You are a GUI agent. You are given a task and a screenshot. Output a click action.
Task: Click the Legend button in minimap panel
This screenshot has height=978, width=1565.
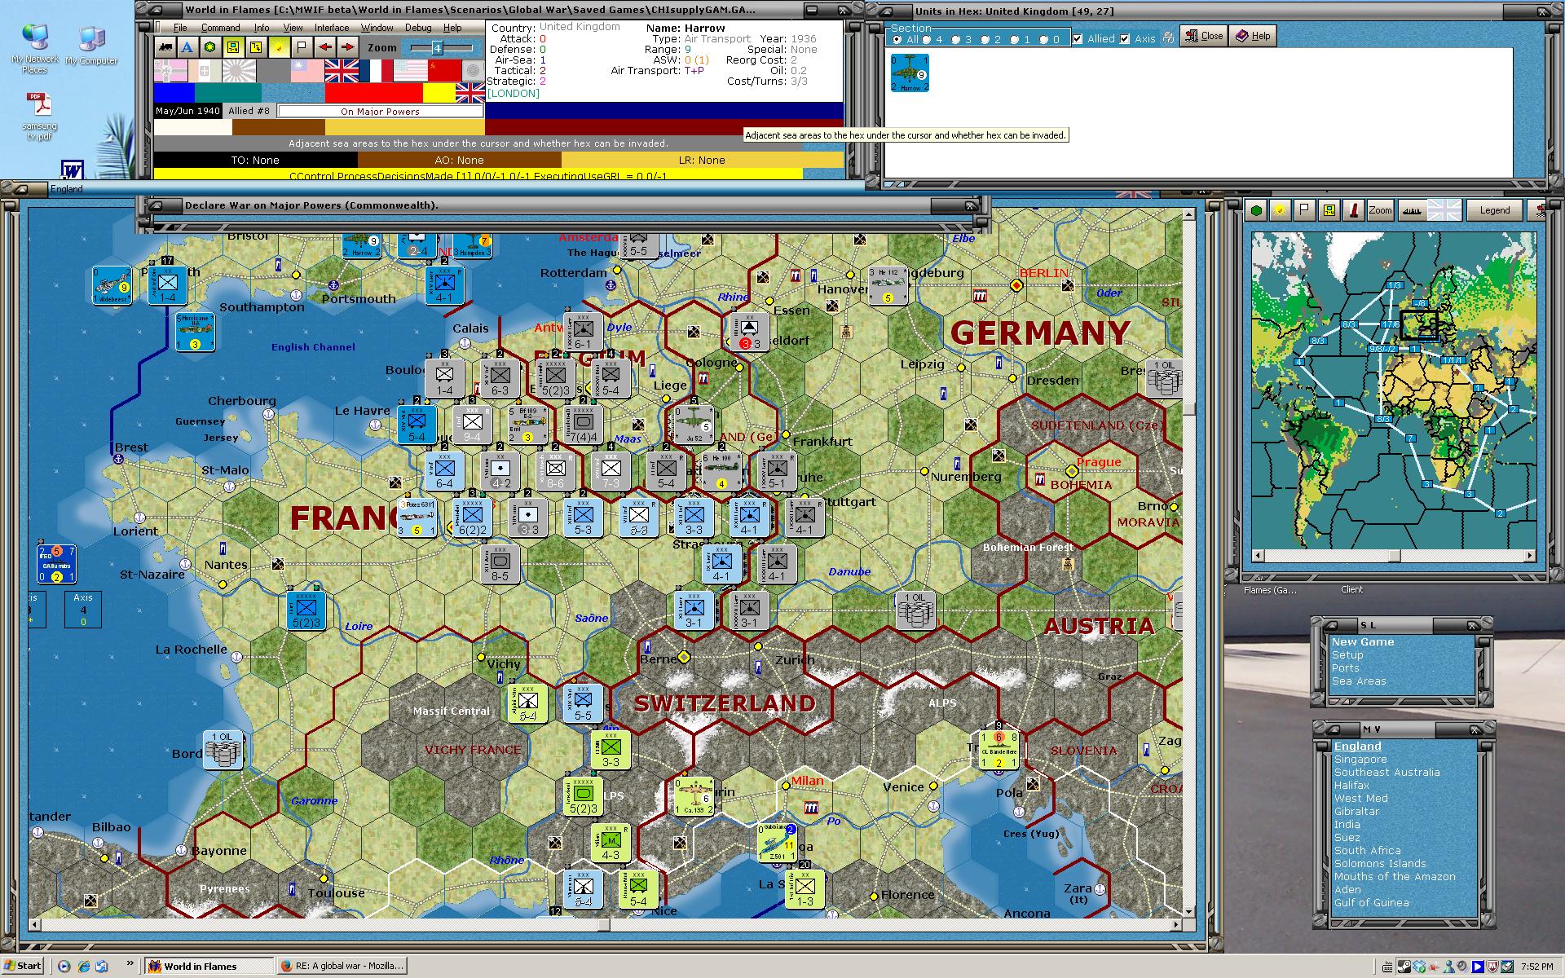tap(1494, 210)
